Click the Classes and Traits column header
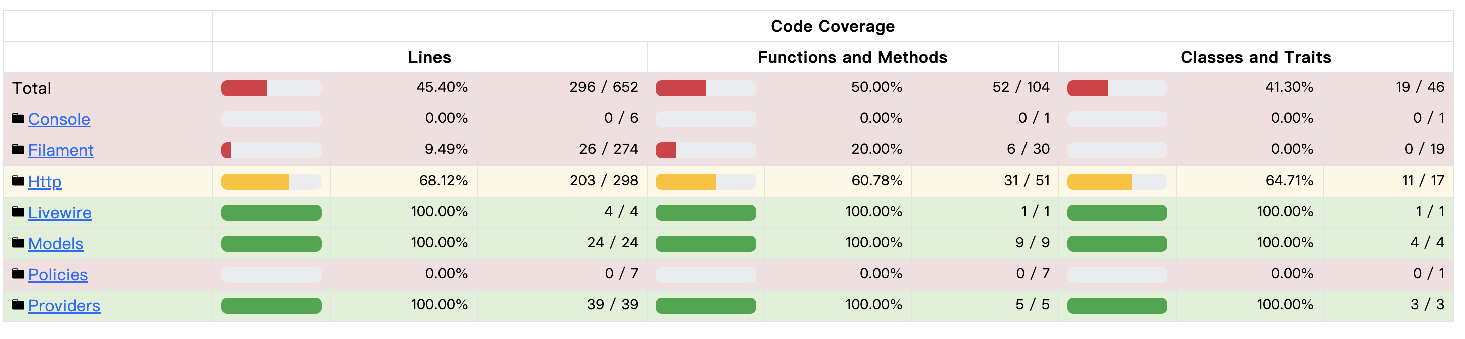The height and width of the screenshot is (339, 1465). pyautogui.click(x=1256, y=57)
